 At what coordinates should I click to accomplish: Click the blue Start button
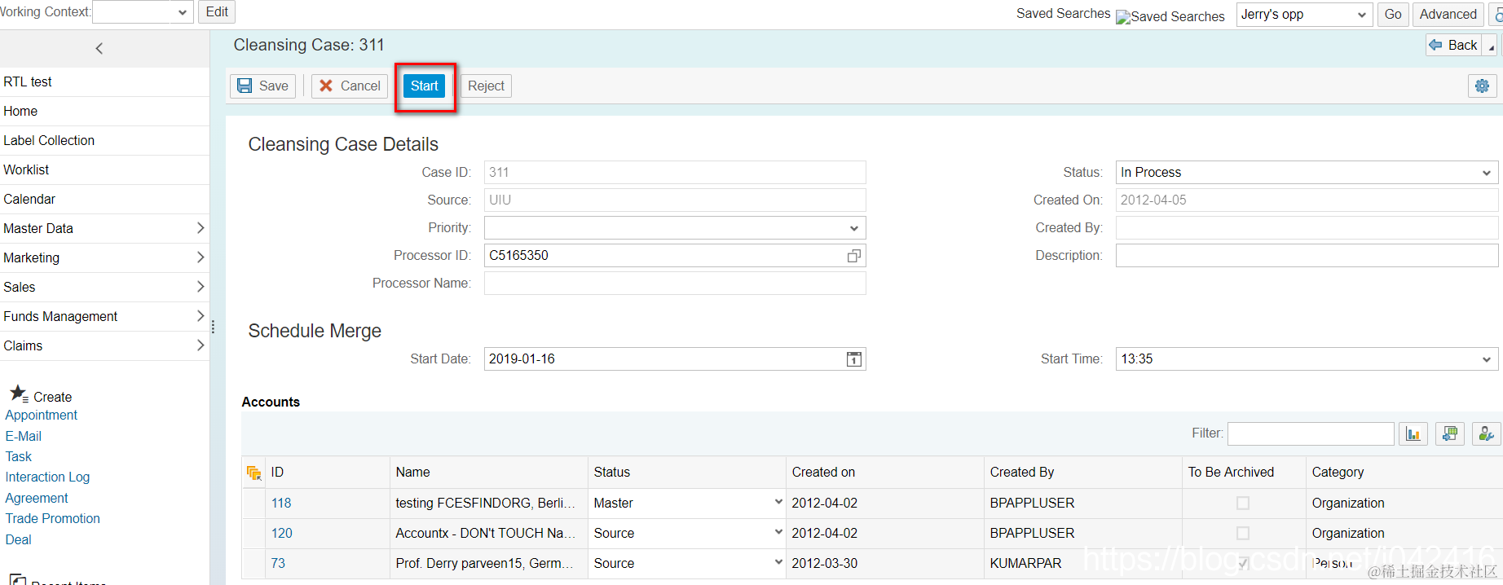click(425, 86)
